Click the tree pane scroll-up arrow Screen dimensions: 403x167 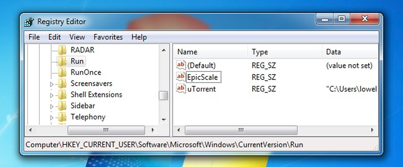tap(164, 50)
